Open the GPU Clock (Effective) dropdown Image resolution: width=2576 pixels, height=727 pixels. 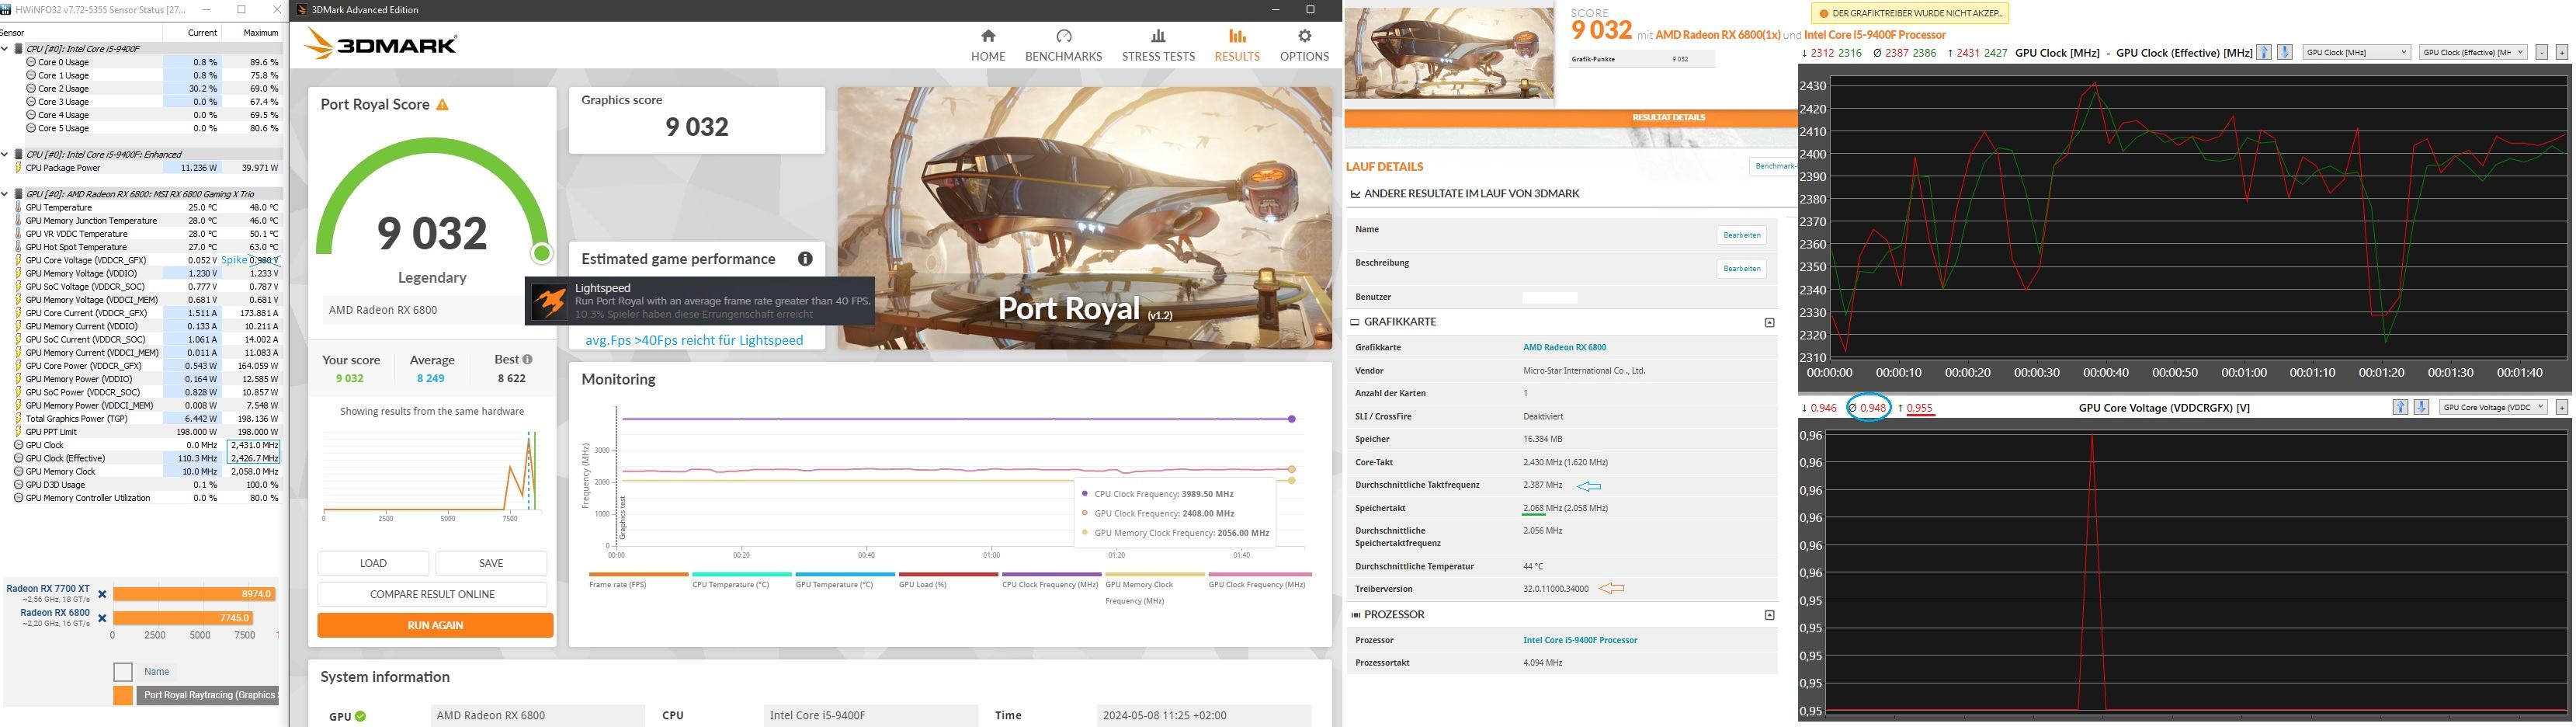[2473, 52]
